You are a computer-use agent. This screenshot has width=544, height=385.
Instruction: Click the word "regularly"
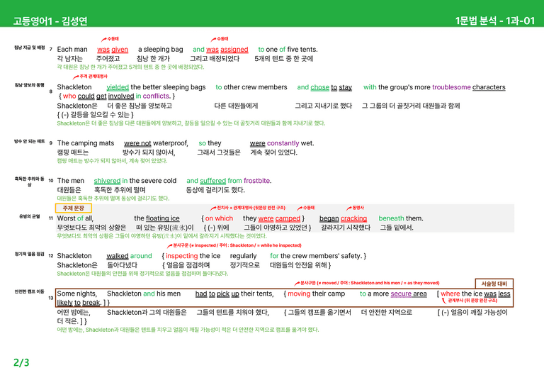tap(243, 256)
